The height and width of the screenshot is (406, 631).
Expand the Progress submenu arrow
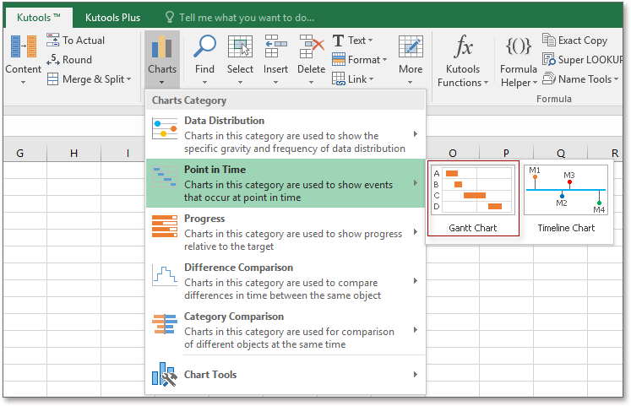[416, 232]
